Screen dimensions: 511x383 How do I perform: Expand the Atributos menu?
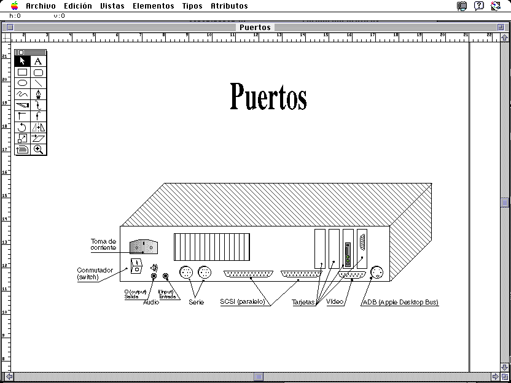[x=229, y=6]
